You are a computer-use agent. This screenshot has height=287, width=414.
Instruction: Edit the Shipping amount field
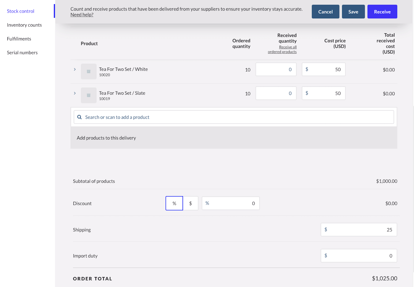(359, 229)
